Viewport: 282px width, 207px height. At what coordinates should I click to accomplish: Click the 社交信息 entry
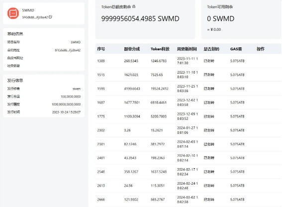coord(13,66)
